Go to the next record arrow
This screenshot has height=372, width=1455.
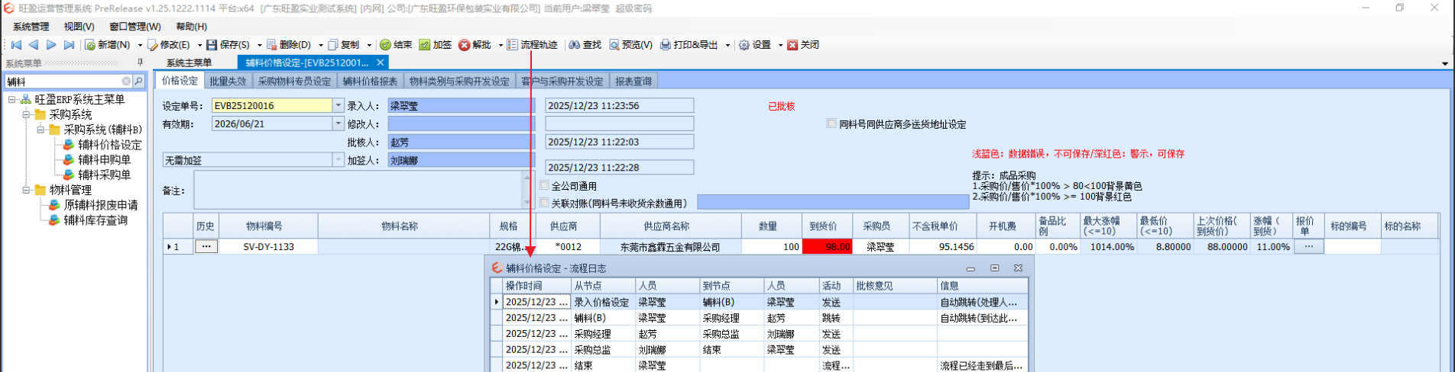click(51, 45)
